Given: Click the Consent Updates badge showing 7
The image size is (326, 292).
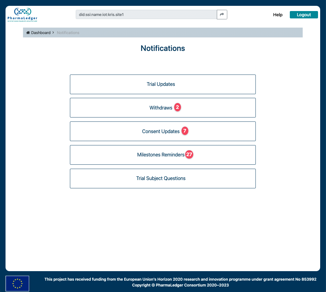Looking at the screenshot, I should (185, 131).
